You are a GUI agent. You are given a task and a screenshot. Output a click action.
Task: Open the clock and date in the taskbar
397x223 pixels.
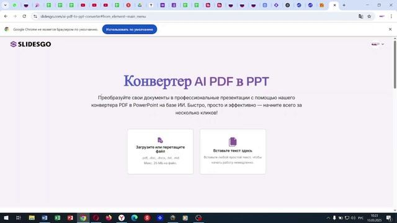pos(375,217)
